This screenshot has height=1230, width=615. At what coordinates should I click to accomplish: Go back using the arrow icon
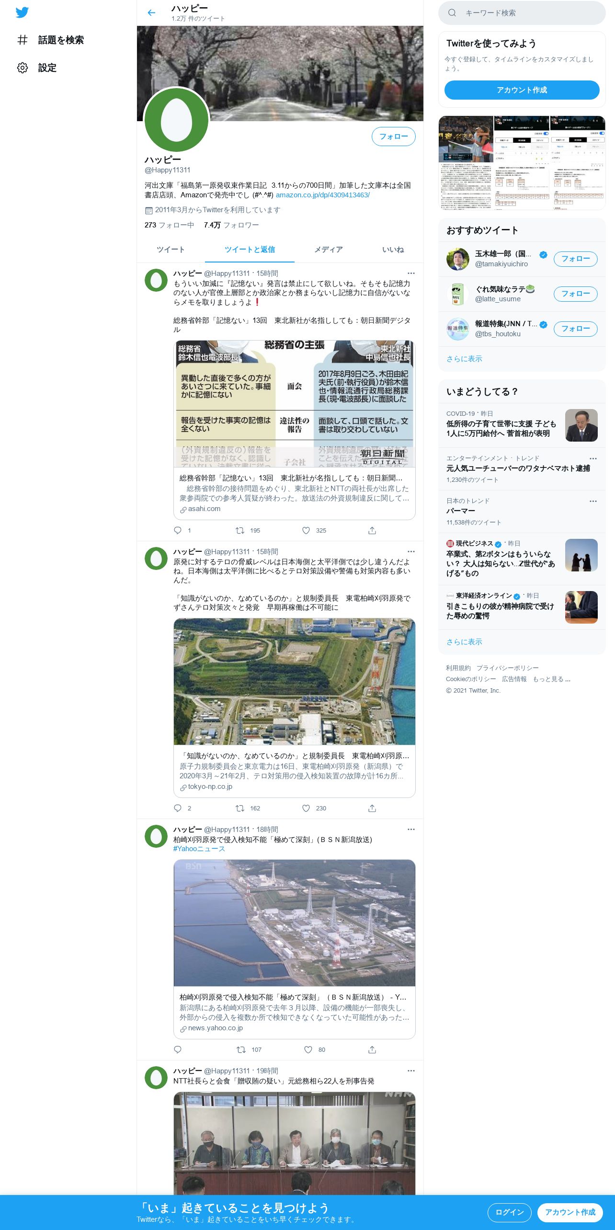pyautogui.click(x=151, y=13)
